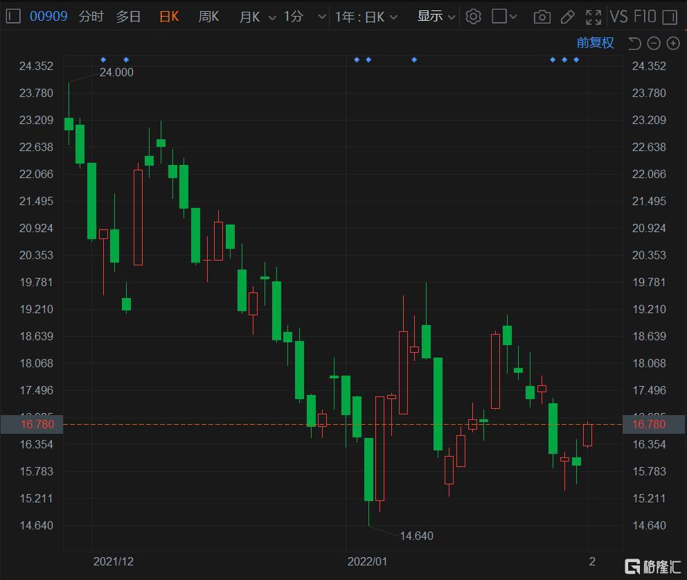Click the 00909 stock code link
Screen dimensions: 687x580
coord(48,17)
